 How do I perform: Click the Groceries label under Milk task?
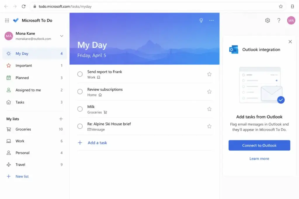coord(94,112)
